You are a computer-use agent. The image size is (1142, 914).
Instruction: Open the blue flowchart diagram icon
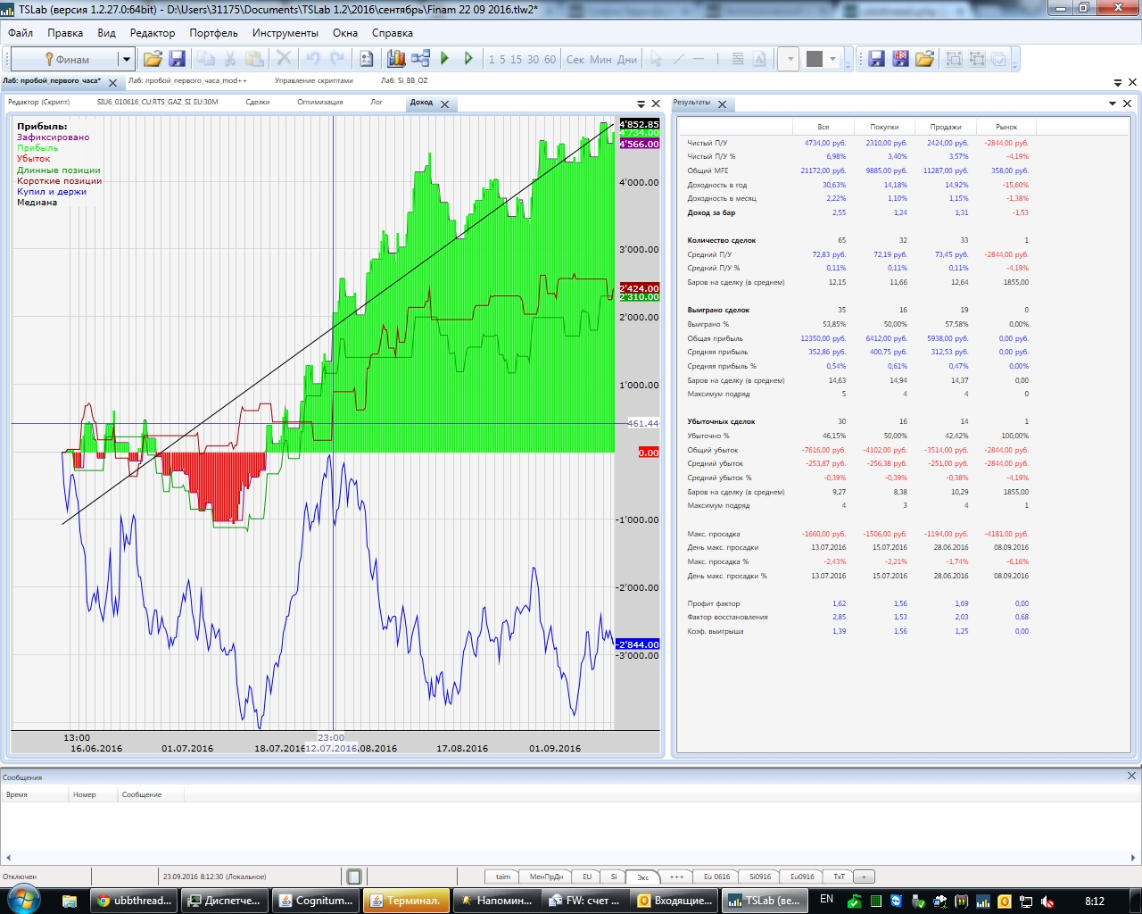point(419,59)
